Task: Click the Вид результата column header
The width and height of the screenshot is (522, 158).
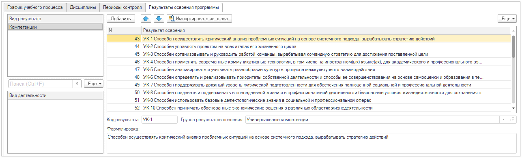Action: [56, 19]
